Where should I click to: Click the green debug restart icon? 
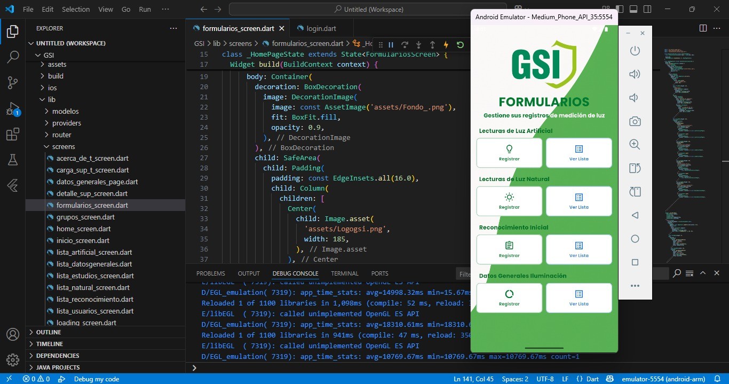point(460,45)
